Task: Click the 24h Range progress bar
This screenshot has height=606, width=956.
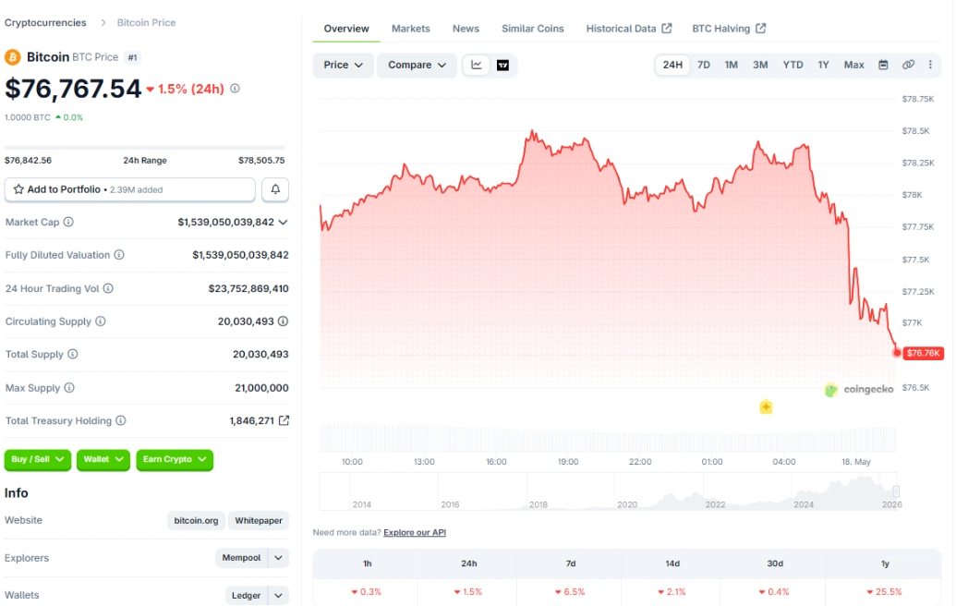Action: click(144, 148)
